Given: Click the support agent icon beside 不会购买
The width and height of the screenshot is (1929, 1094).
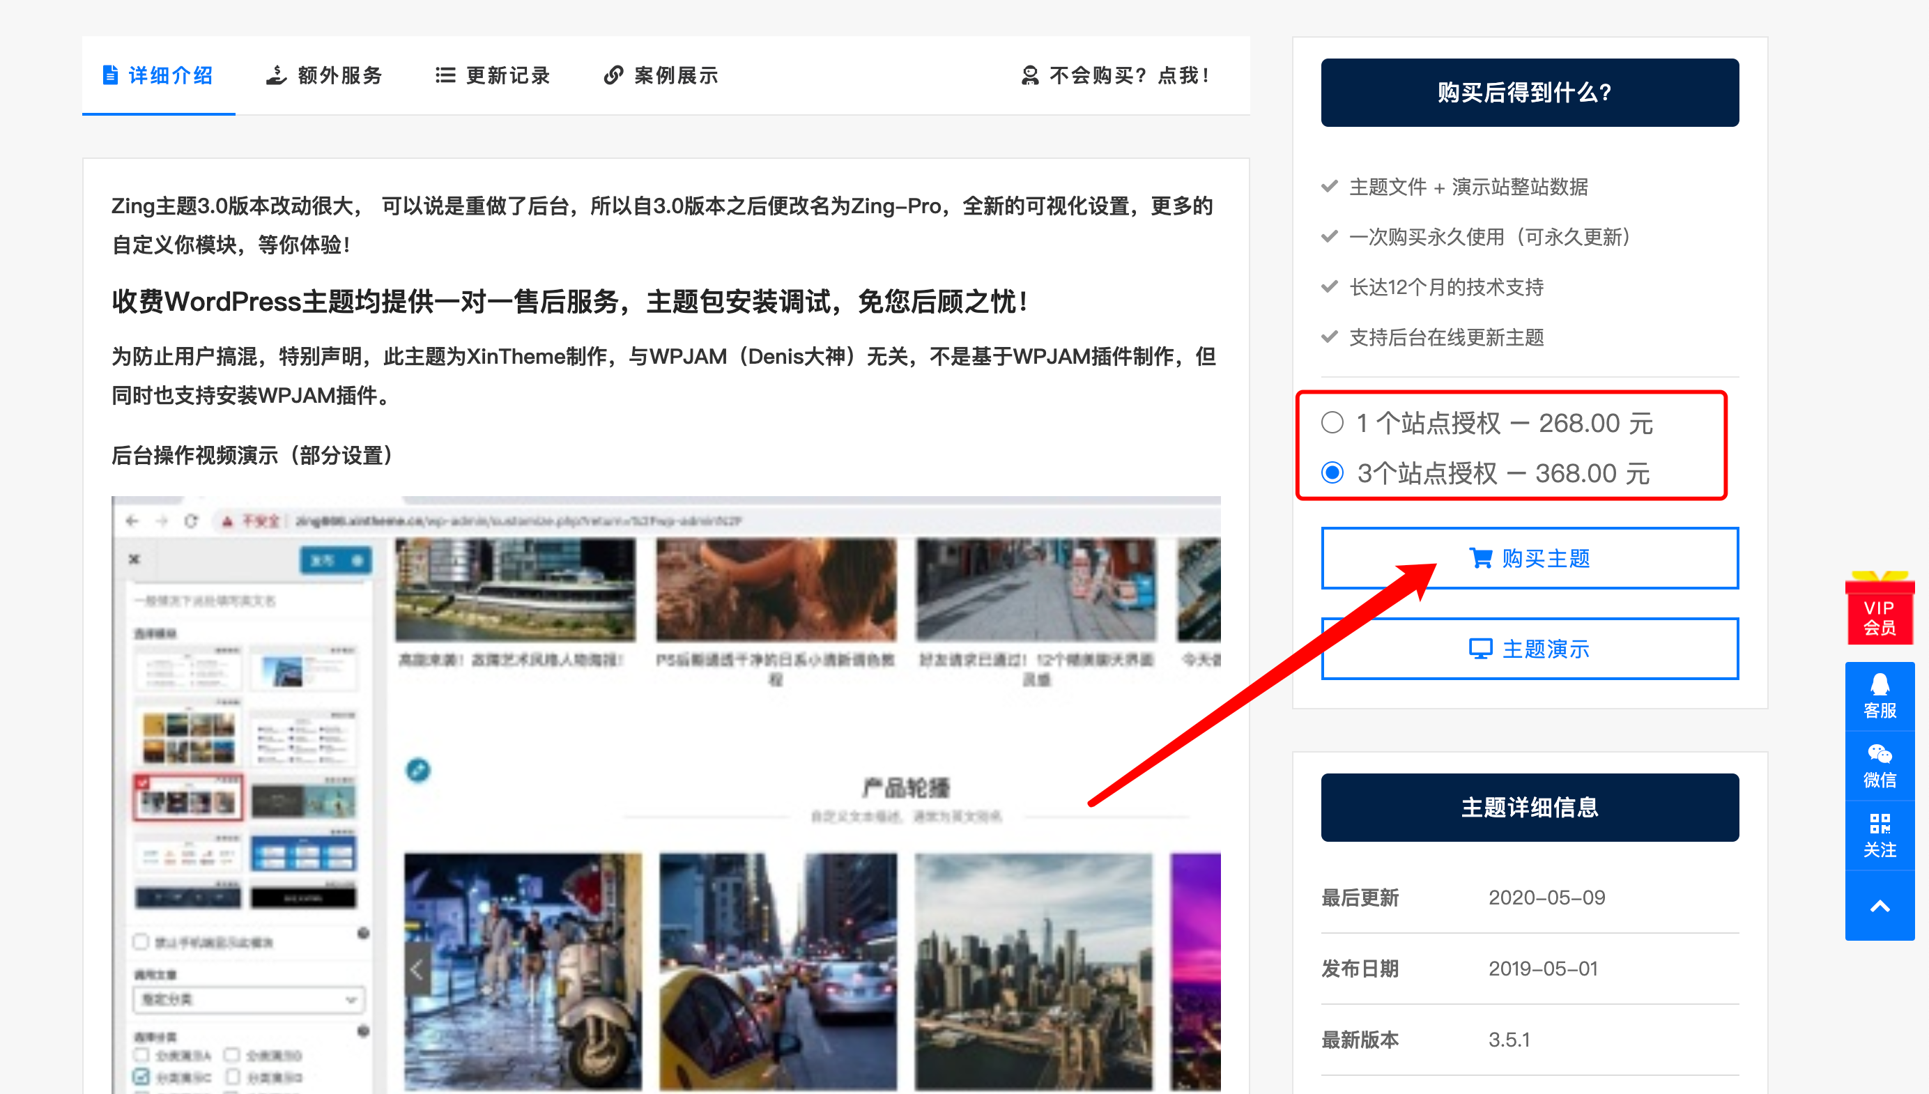Looking at the screenshot, I should (1029, 75).
